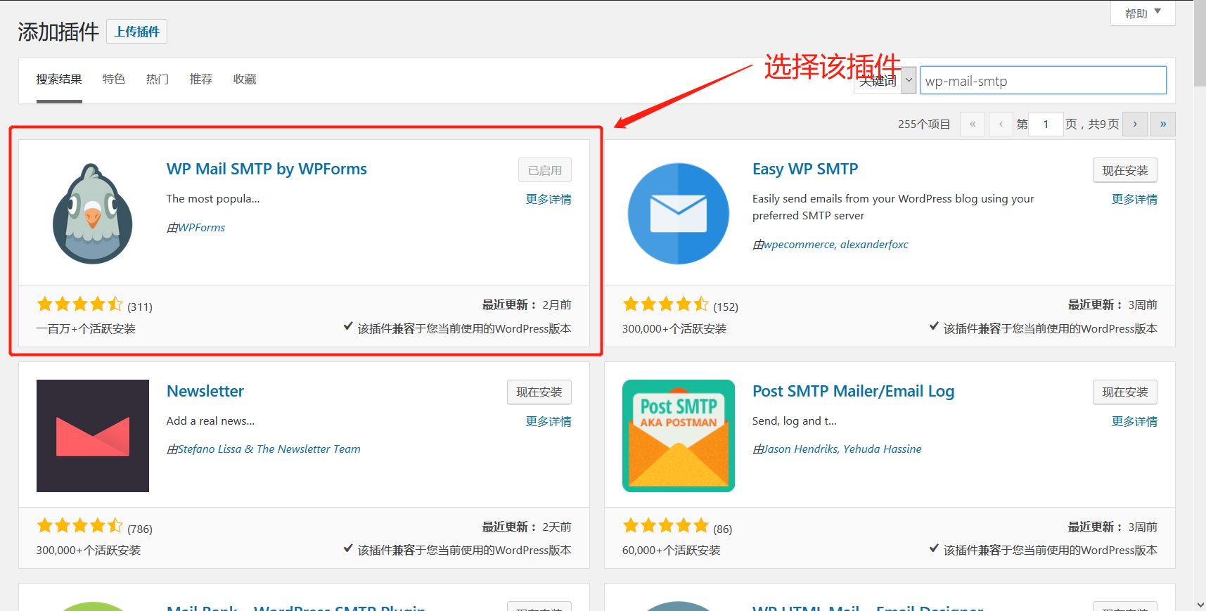Click Stefano Lissa & The Newsletter Team link

269,449
